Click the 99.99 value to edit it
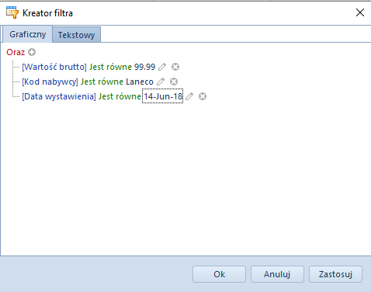The width and height of the screenshot is (371, 292). tap(144, 67)
